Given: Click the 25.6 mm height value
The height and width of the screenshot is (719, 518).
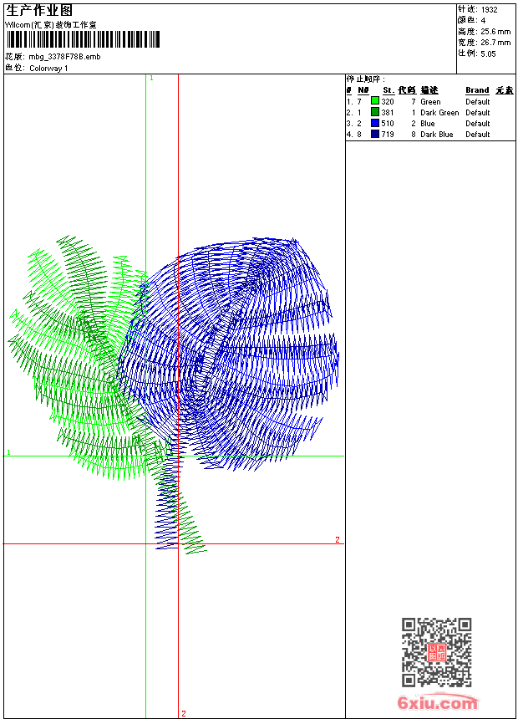Looking at the screenshot, I should click(493, 32).
